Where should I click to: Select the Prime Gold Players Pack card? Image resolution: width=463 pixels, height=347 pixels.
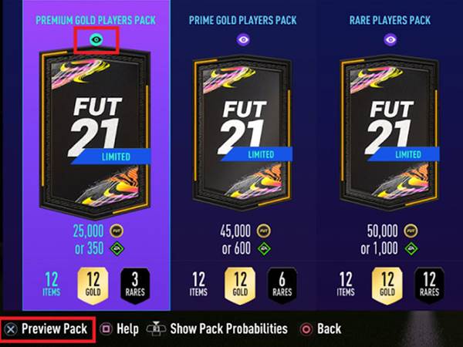tap(243, 133)
